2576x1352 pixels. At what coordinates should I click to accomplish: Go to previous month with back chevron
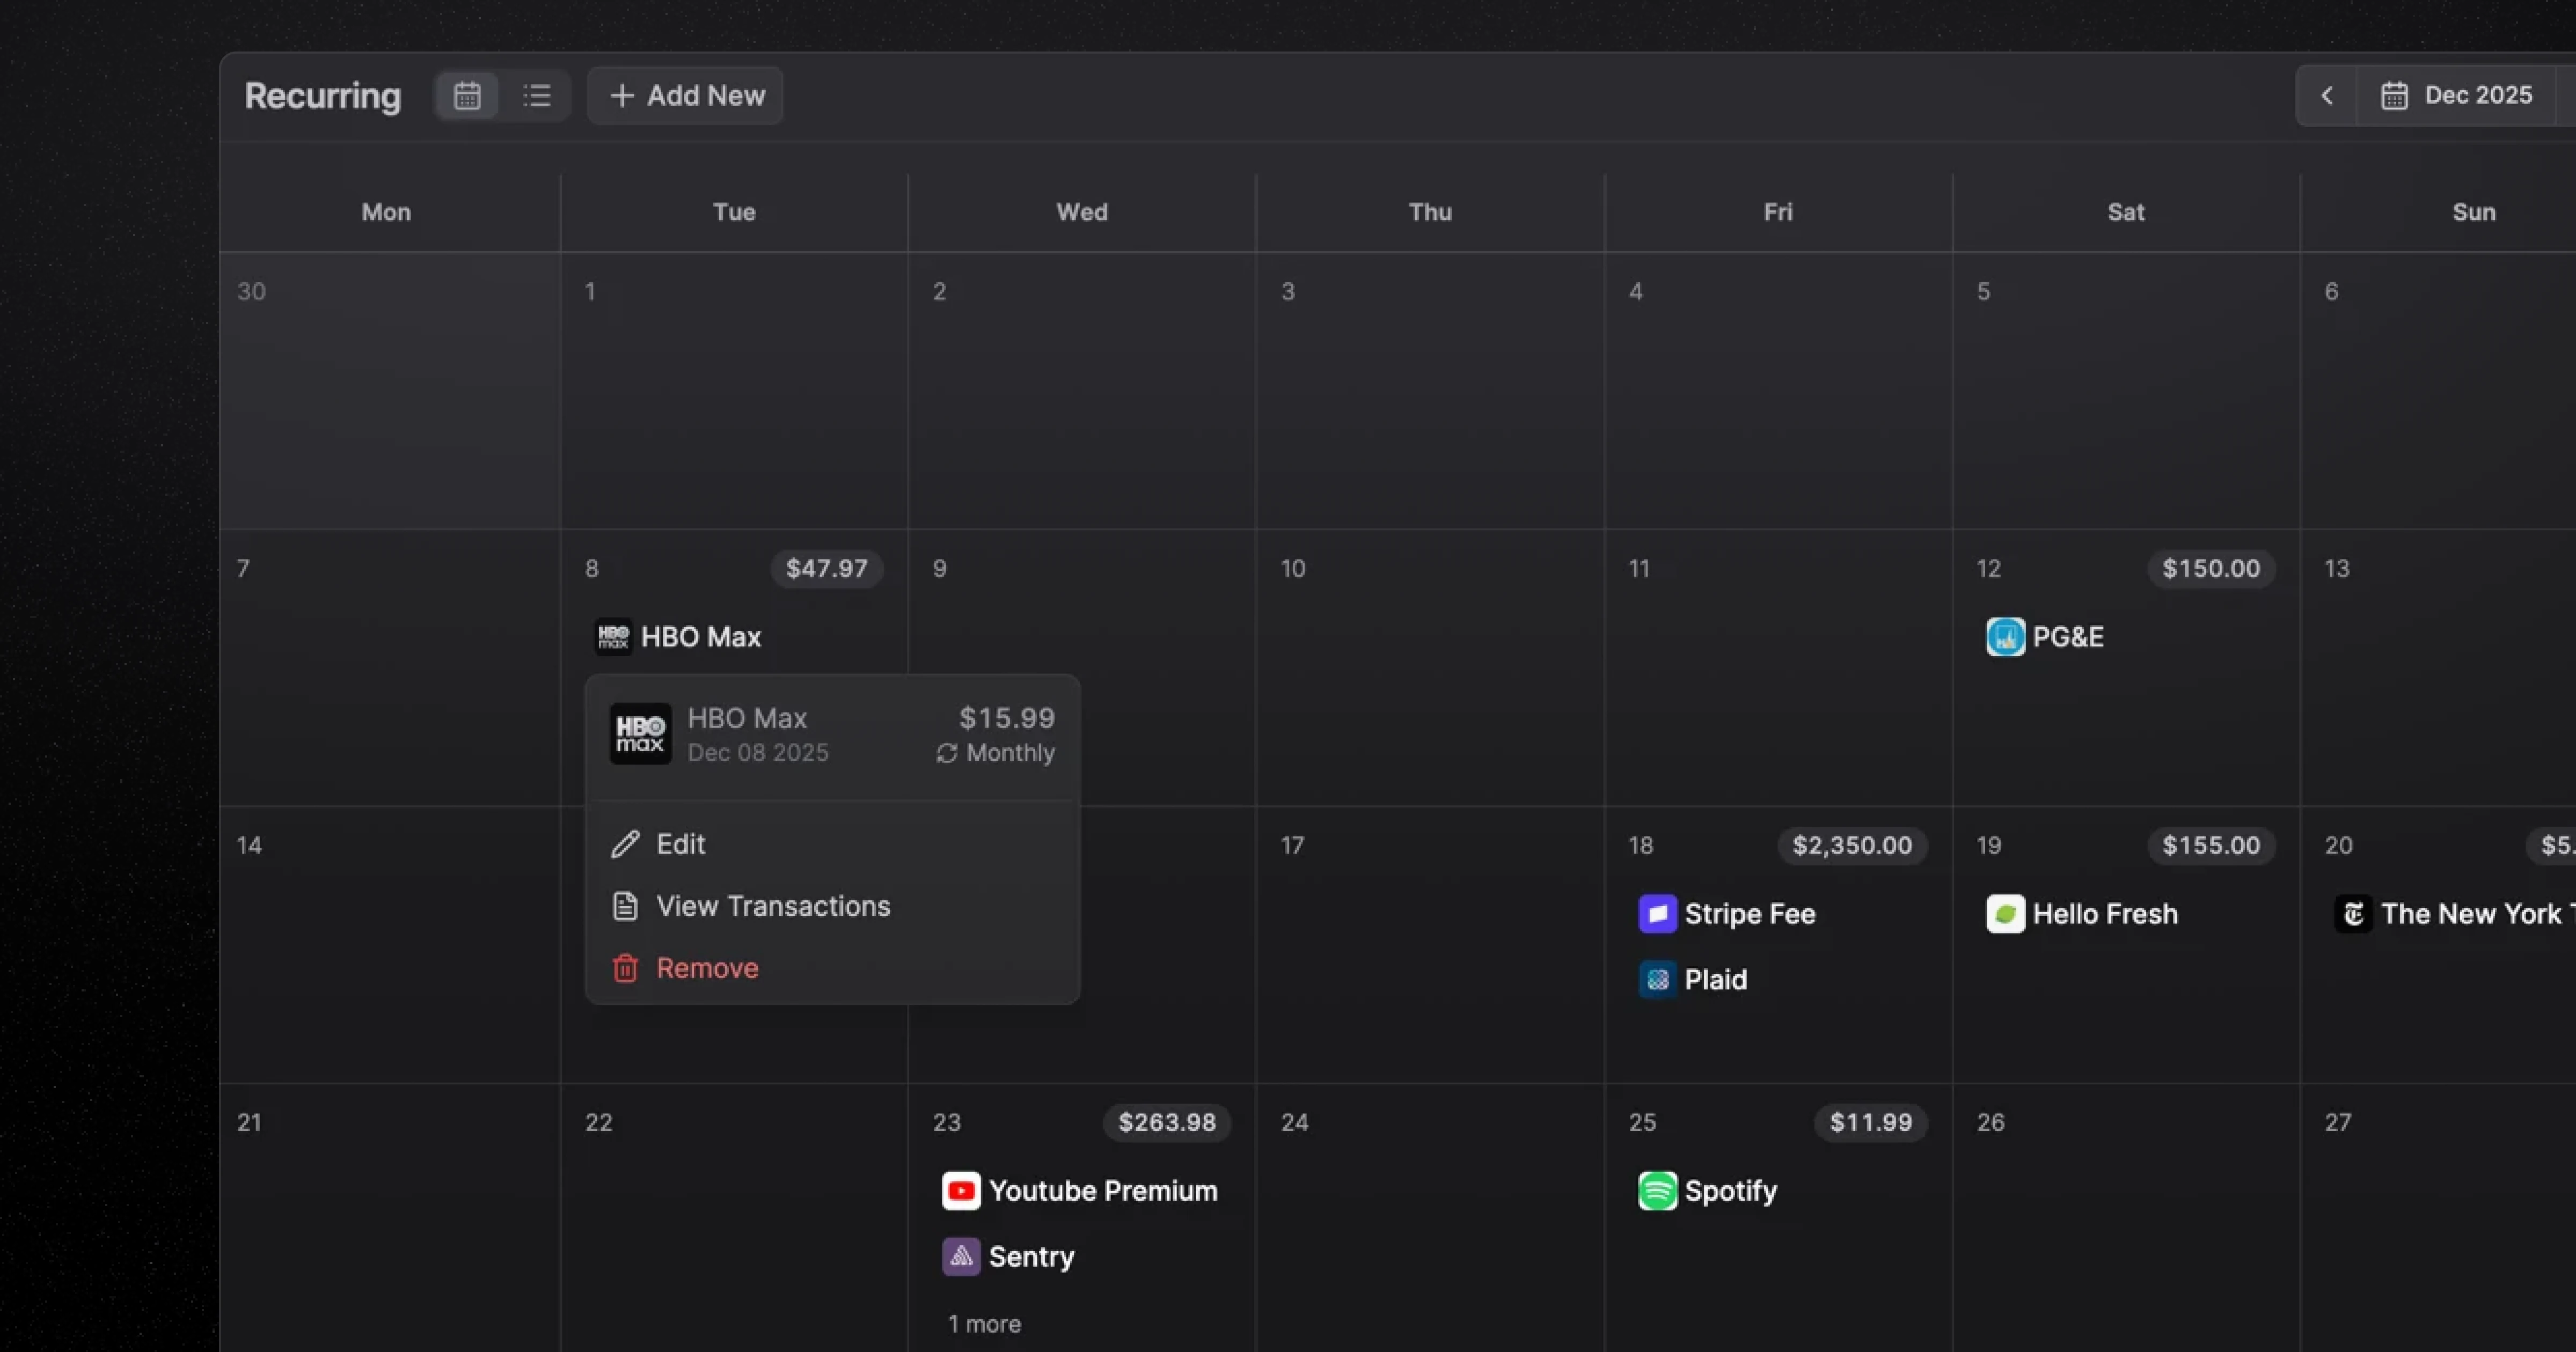coord(2326,95)
